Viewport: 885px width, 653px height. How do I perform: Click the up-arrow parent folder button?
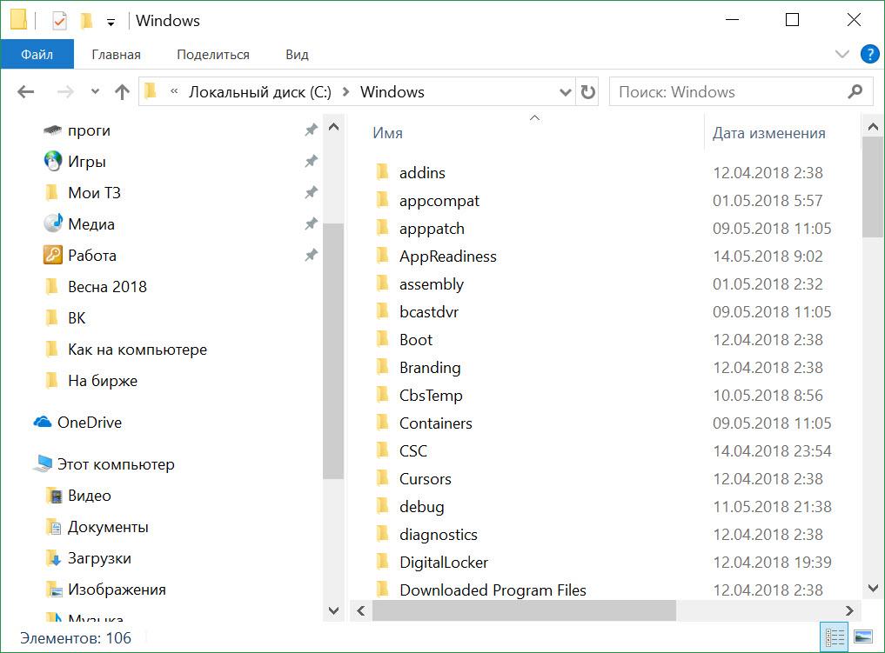(x=122, y=92)
